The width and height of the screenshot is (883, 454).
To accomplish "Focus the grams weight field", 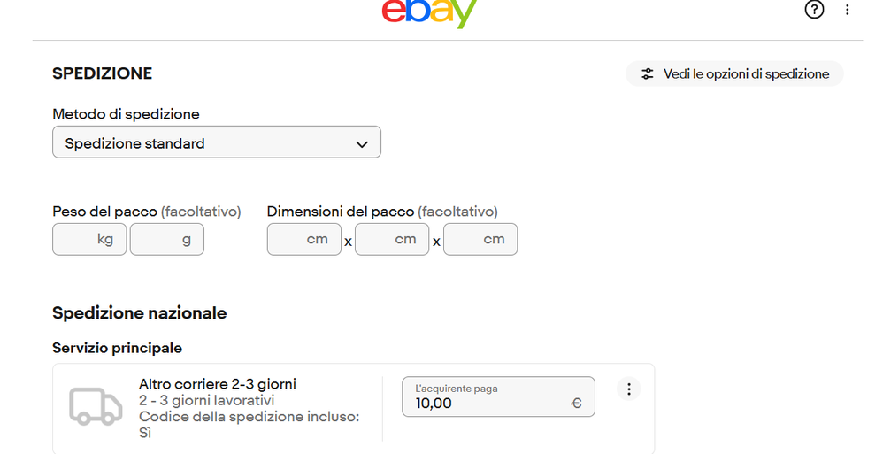I will click(166, 240).
